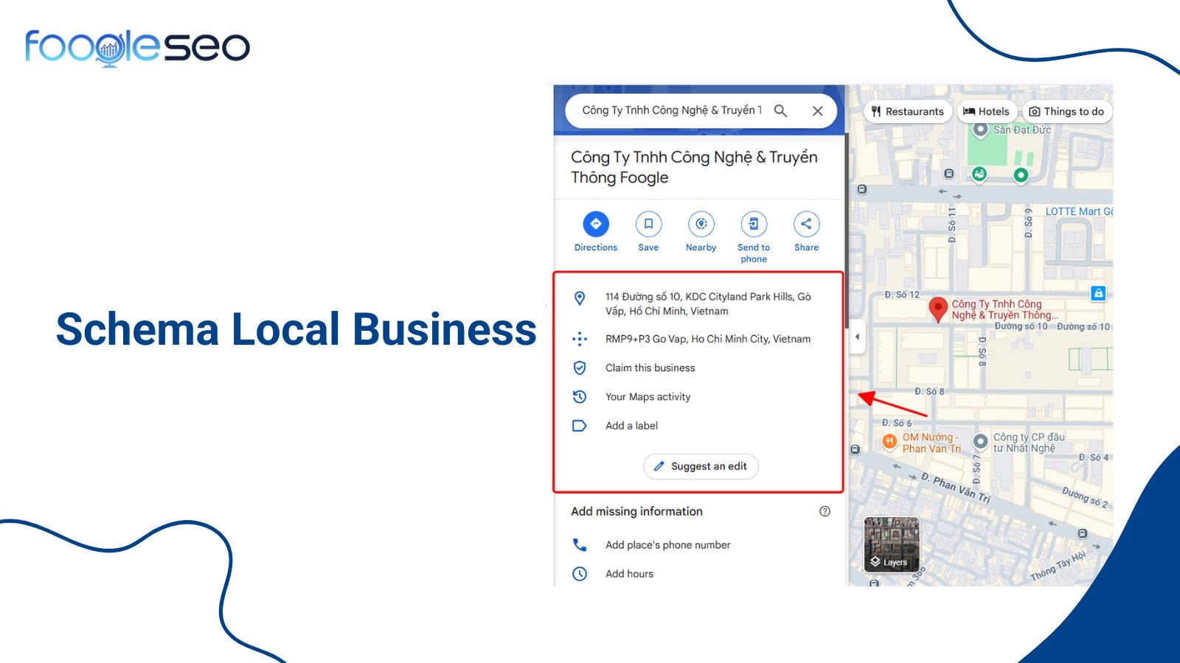Click the Claim this business shield icon
The image size is (1180, 663).
pos(580,368)
